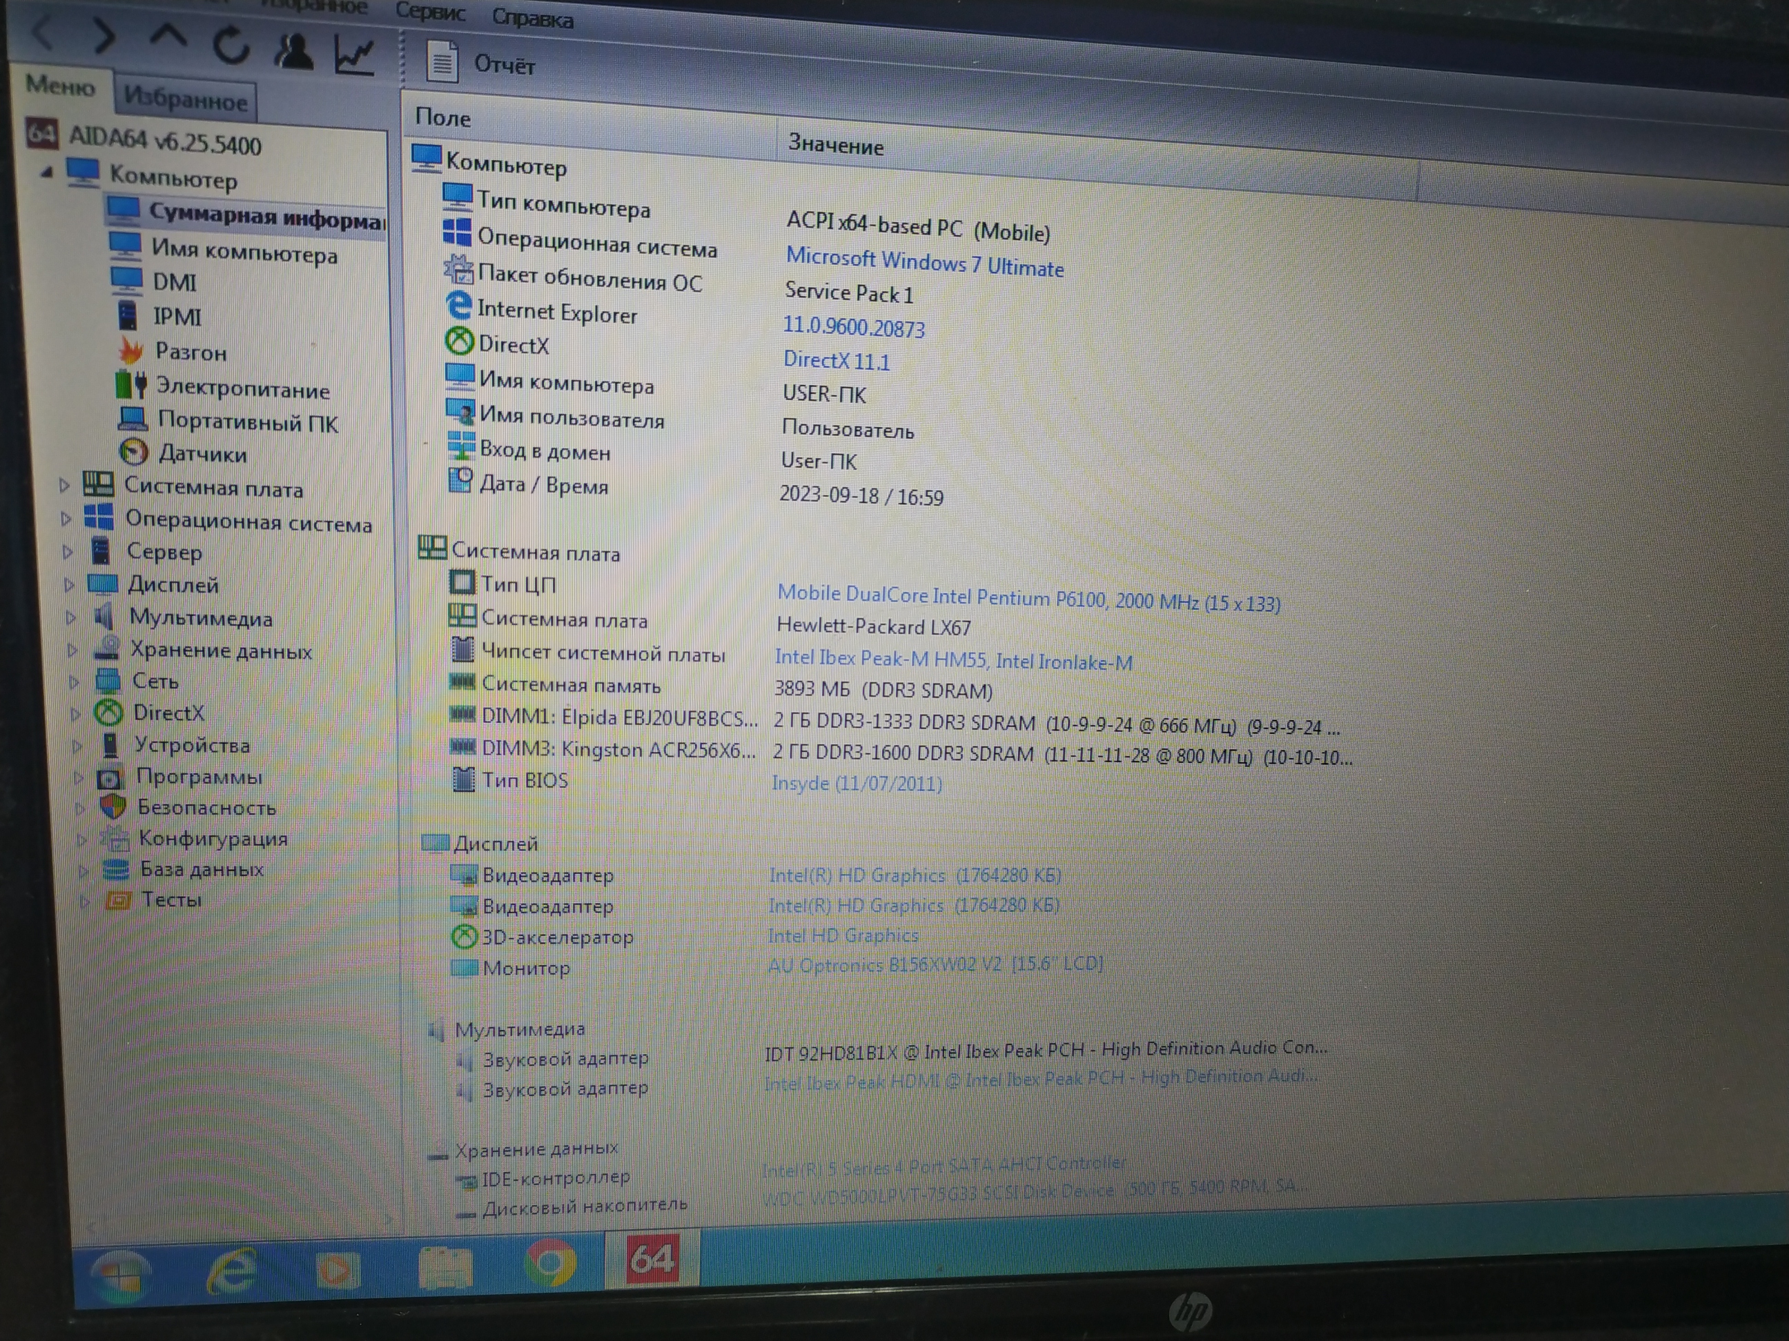Expand the Системная плата tree node
The image size is (1789, 1341).
pos(64,485)
